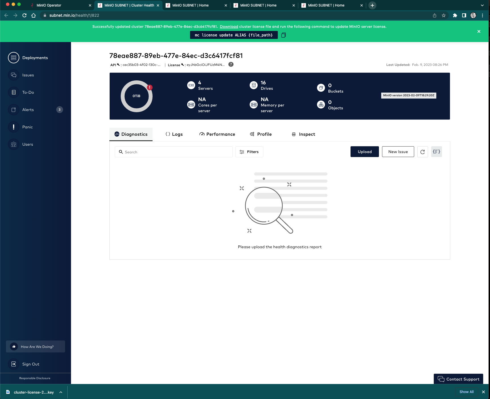Click the Last Updated timestamp
The width and height of the screenshot is (490, 399).
click(x=417, y=65)
